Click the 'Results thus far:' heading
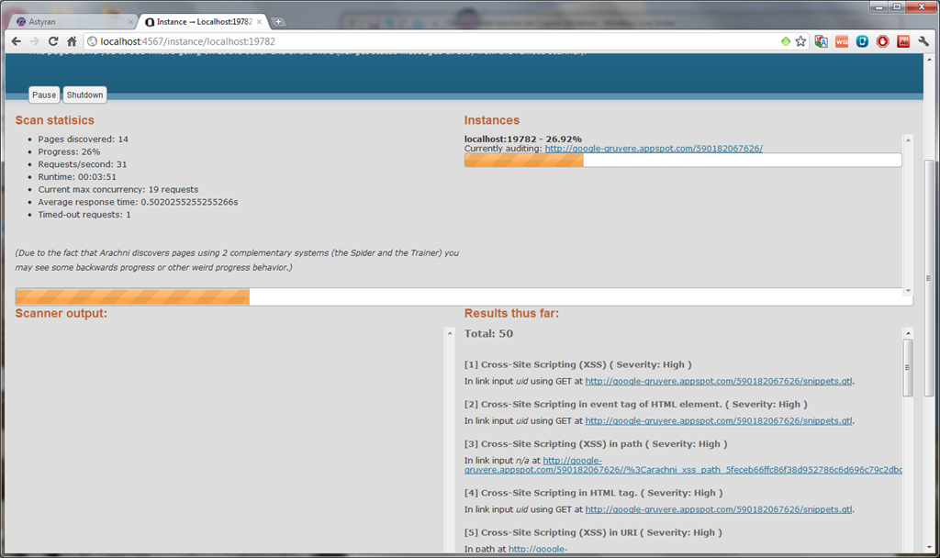Viewport: 940px width, 558px height. 511,314
